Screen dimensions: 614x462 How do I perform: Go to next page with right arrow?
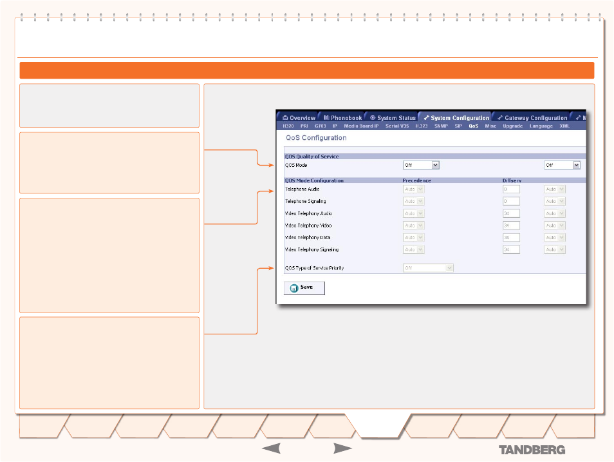point(342,448)
